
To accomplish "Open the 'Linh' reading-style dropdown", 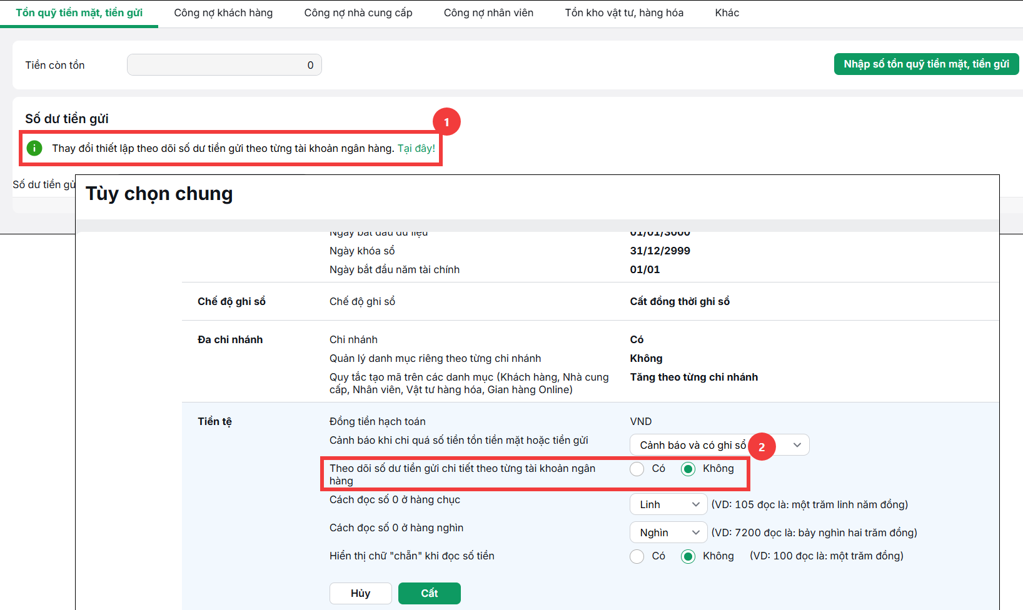I will pos(668,504).
